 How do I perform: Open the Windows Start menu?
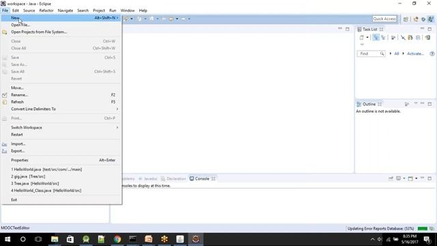(x=8, y=239)
